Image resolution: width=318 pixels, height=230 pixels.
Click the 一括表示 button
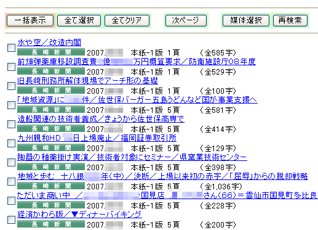pos(30,20)
